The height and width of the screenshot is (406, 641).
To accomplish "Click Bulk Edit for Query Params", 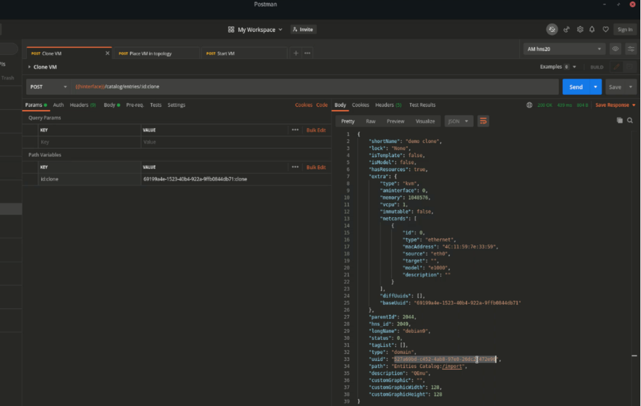I will click(x=316, y=130).
